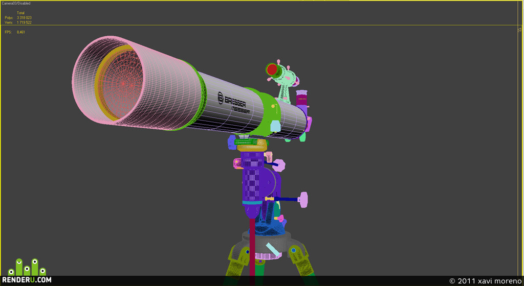Image resolution: width=524 pixels, height=286 pixels.
Task: Select the red finder scope lens cap
Action: 272,69
